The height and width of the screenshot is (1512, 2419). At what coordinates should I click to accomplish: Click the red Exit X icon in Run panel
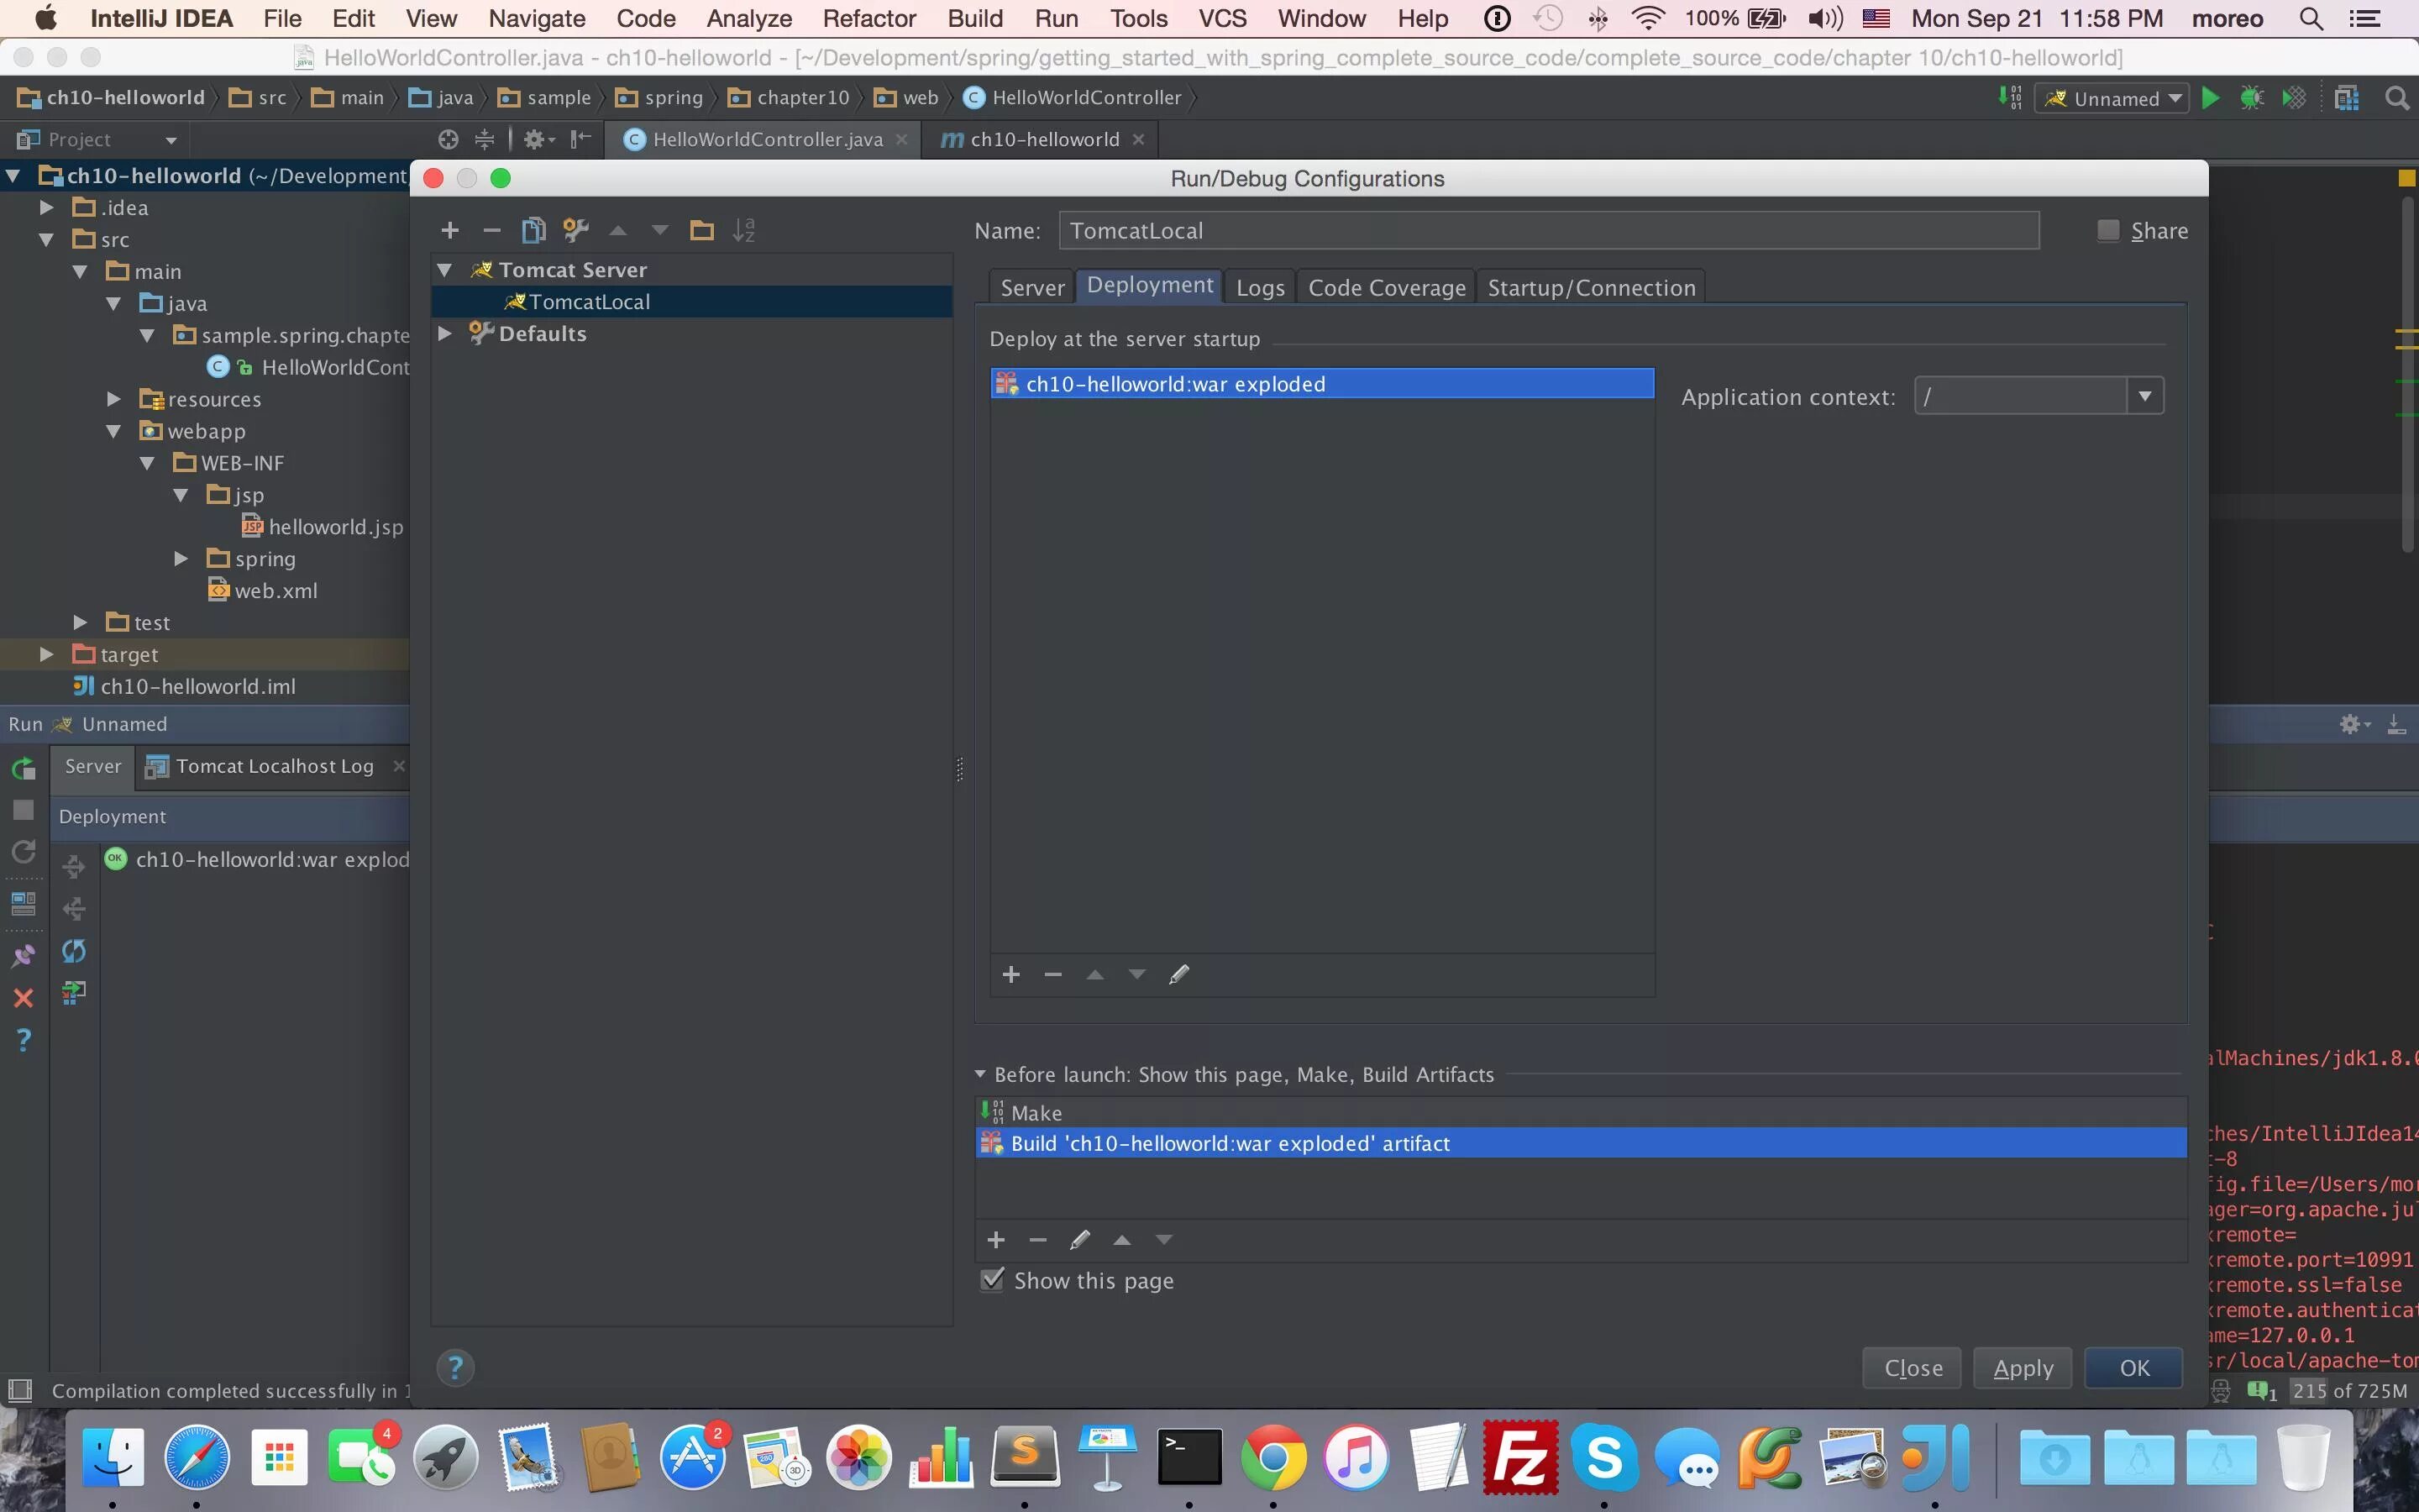(23, 998)
